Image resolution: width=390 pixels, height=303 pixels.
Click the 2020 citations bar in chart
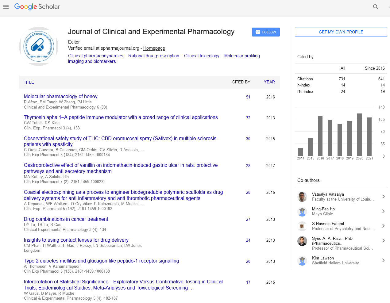pos(359,135)
